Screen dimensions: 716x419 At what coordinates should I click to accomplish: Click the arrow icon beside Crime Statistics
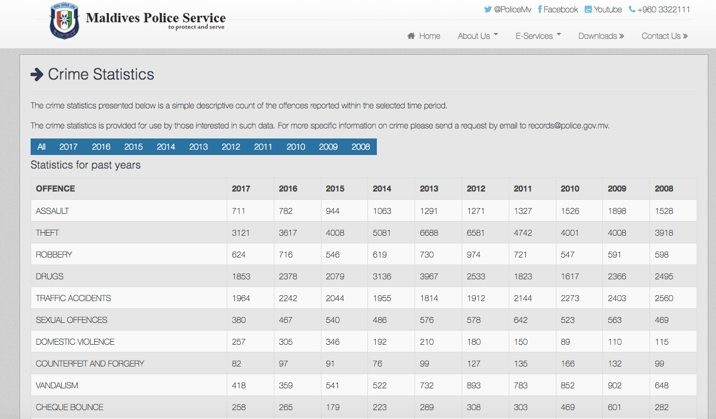click(x=37, y=74)
